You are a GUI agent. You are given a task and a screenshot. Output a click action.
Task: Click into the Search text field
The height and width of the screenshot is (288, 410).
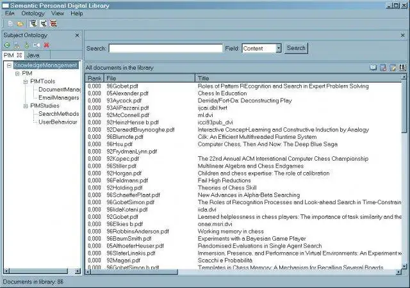coord(165,49)
